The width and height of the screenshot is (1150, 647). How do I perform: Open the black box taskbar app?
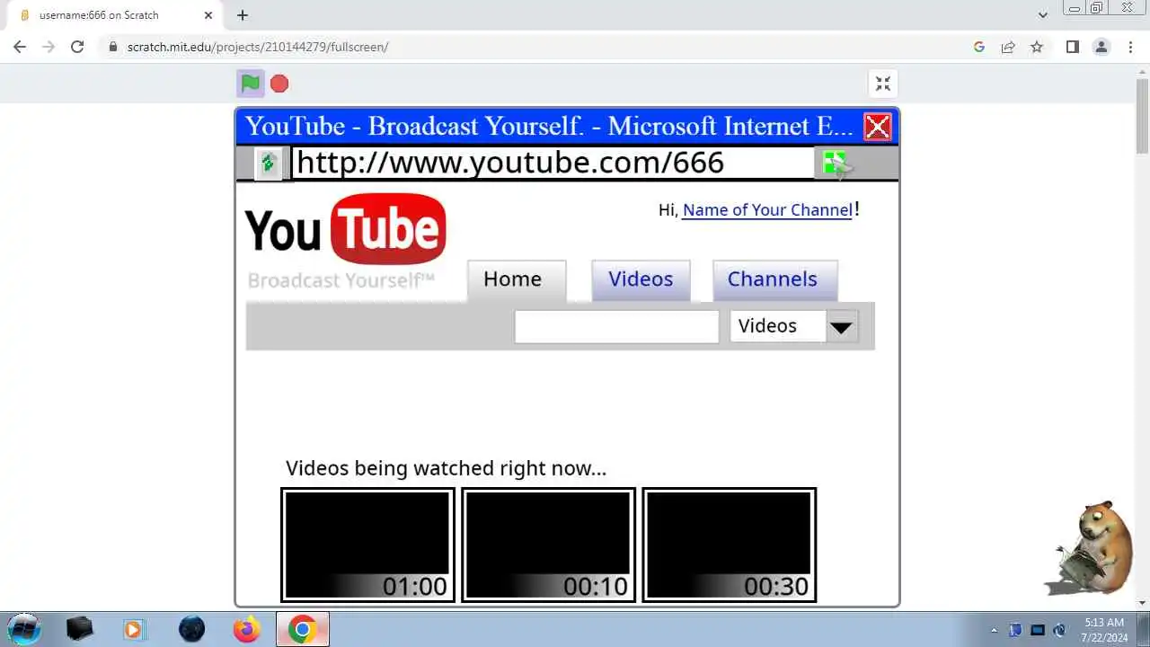tap(80, 629)
